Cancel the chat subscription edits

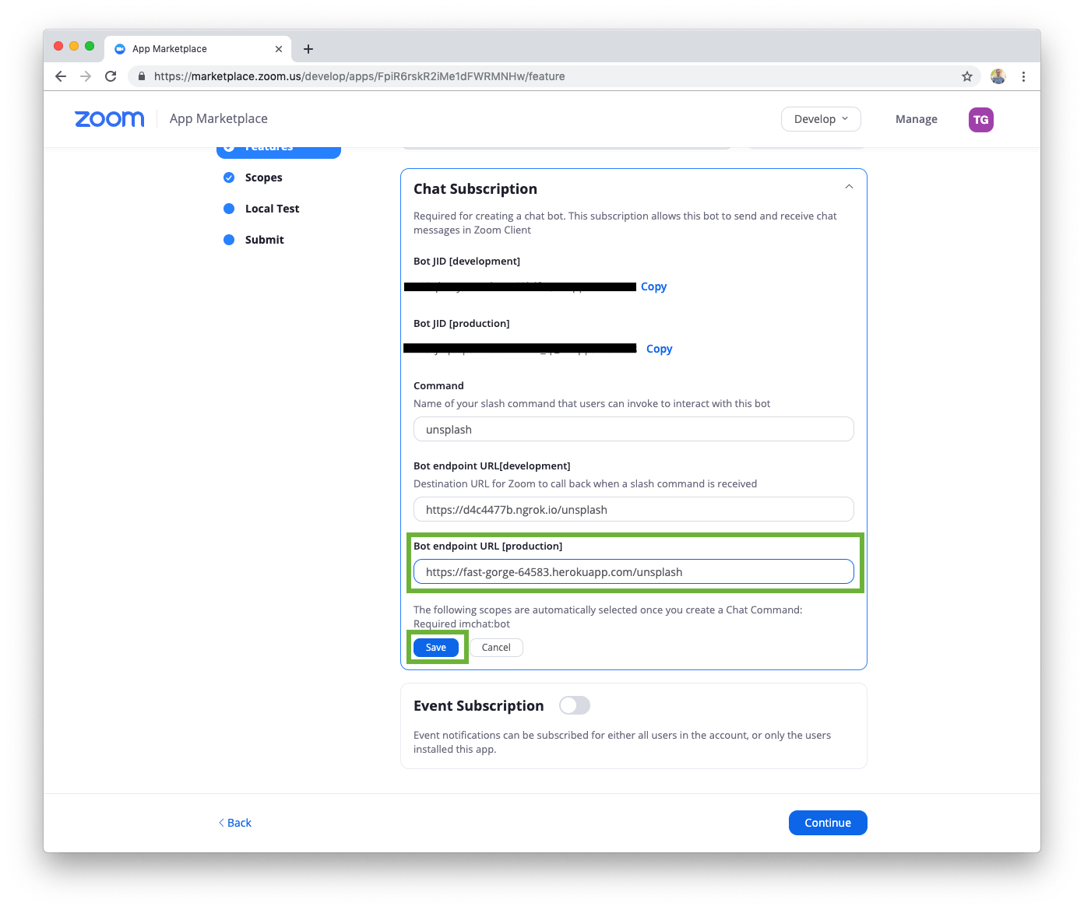click(x=496, y=648)
